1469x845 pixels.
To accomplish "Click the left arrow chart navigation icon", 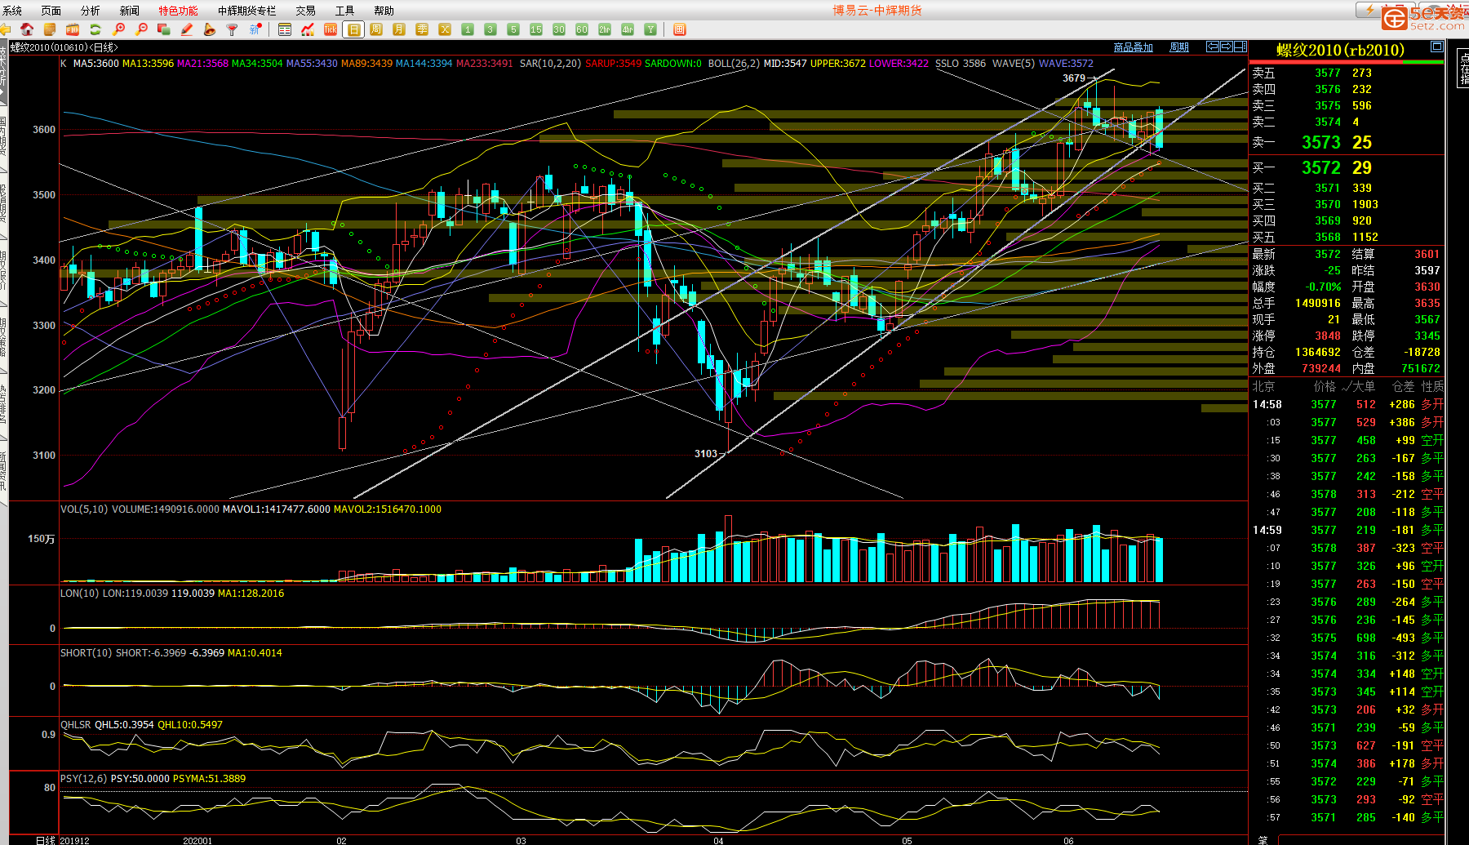I will tap(1213, 47).
